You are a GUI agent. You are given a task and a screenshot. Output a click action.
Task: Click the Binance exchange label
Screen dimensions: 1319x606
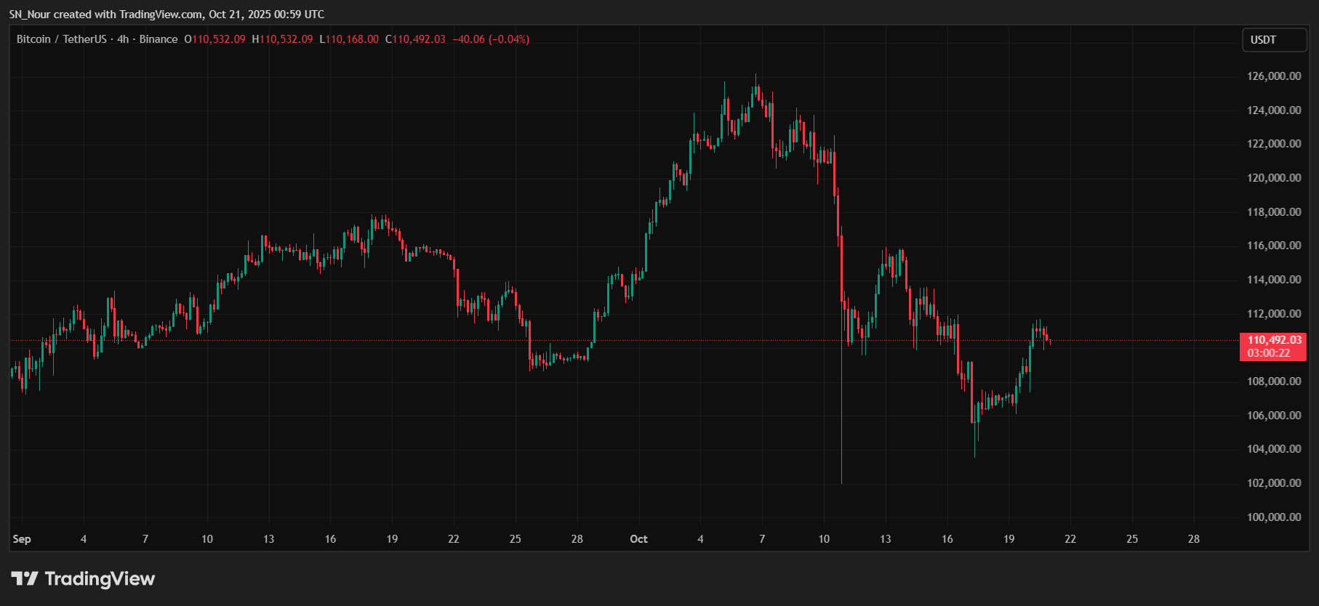pyautogui.click(x=158, y=39)
